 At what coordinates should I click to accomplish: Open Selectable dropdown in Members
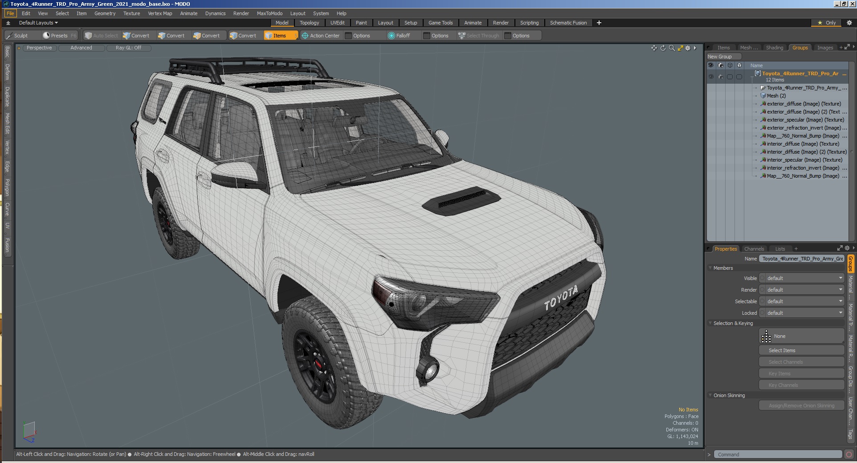click(802, 301)
